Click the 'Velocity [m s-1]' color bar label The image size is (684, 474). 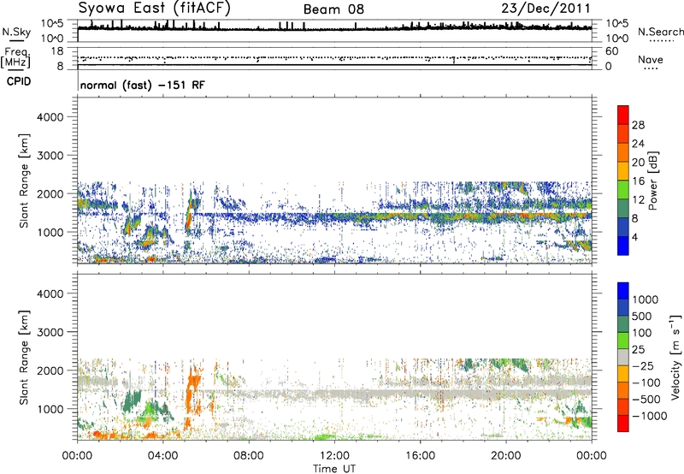pyautogui.click(x=675, y=357)
